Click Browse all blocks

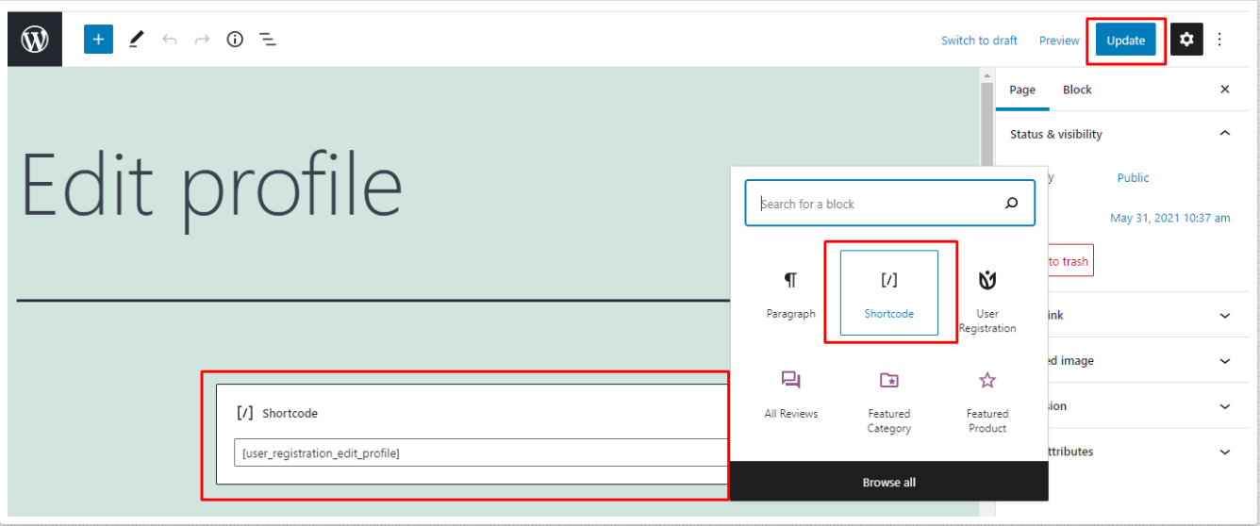click(x=889, y=482)
